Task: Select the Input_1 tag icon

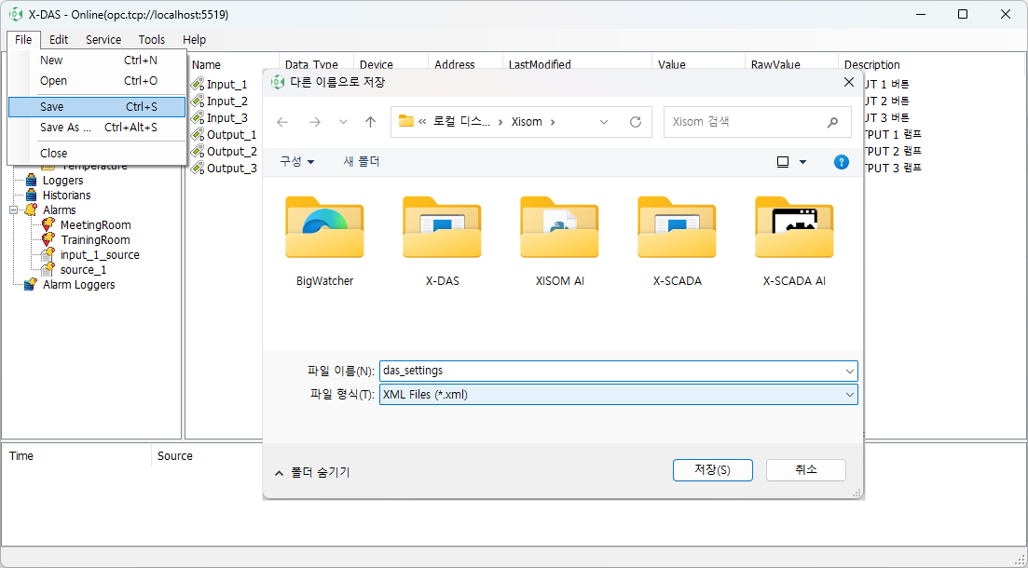Action: click(x=196, y=85)
